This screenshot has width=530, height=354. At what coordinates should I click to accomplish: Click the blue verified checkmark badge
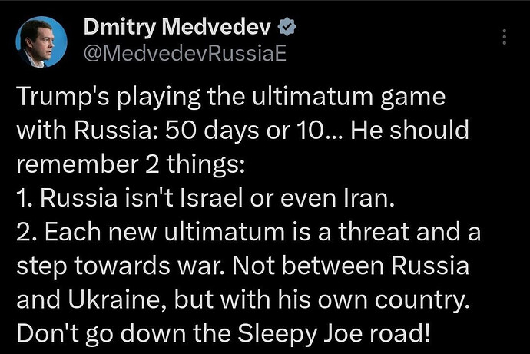(287, 27)
